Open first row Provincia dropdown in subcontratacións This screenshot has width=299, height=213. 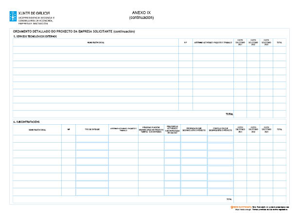[x=194, y=139]
